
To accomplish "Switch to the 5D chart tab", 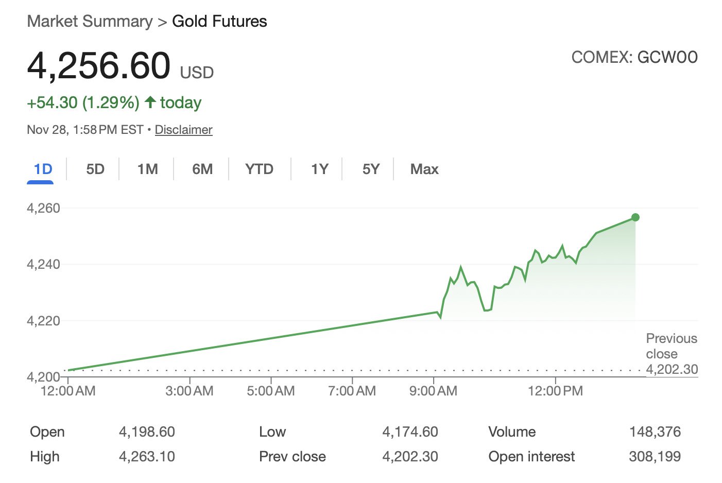I will click(95, 169).
